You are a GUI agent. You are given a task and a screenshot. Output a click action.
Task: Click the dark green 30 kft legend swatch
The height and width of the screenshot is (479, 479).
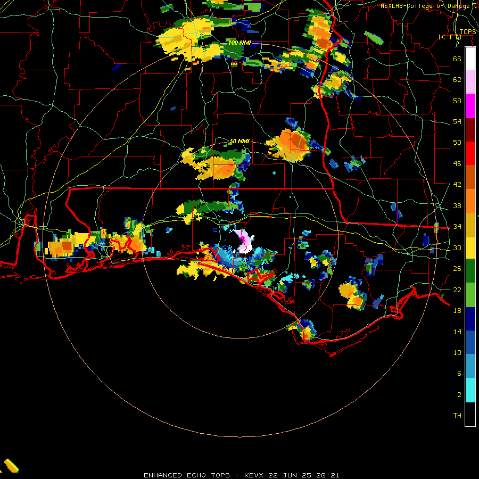[x=470, y=271]
